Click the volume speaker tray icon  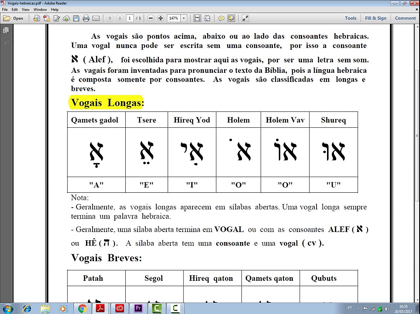coord(387,309)
